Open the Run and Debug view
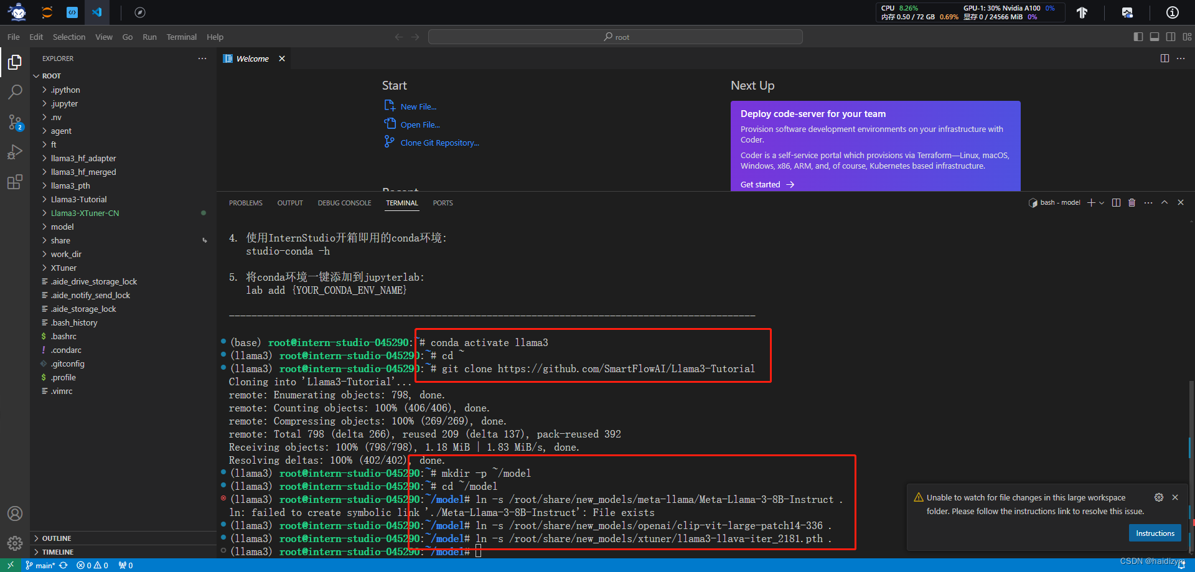This screenshot has height=572, width=1195. click(15, 152)
